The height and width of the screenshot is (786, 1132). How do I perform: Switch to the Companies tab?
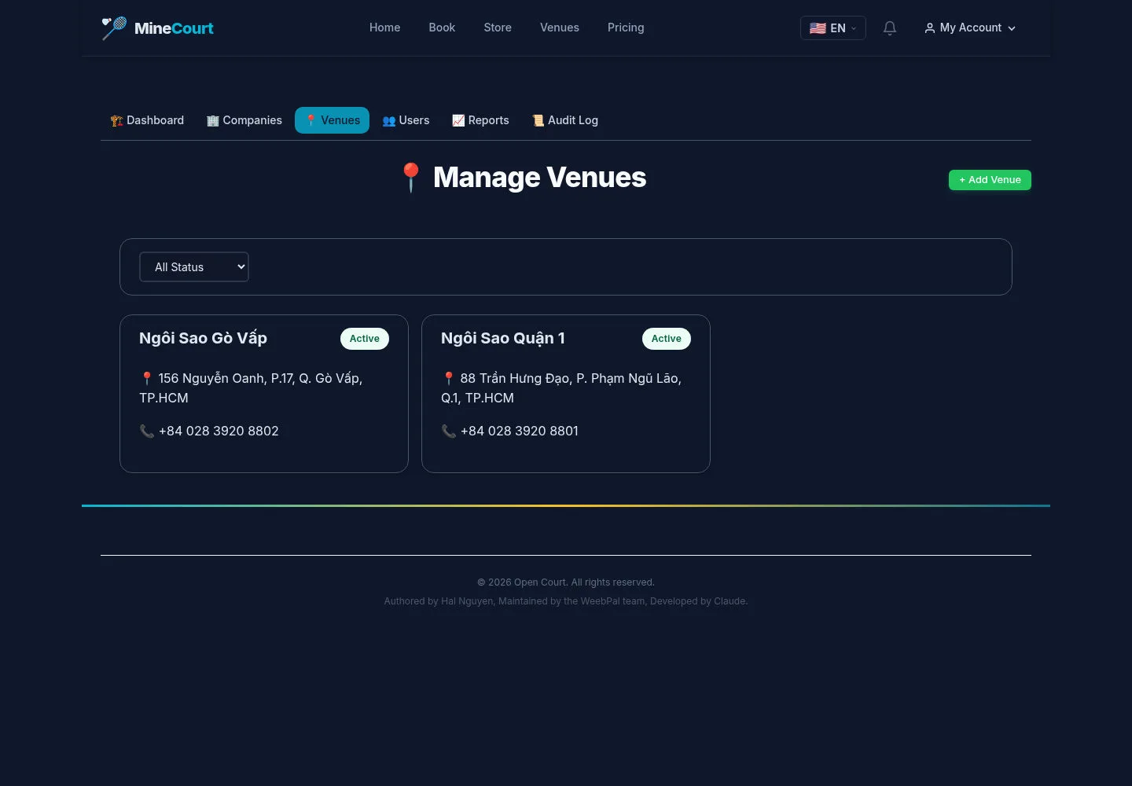(244, 120)
